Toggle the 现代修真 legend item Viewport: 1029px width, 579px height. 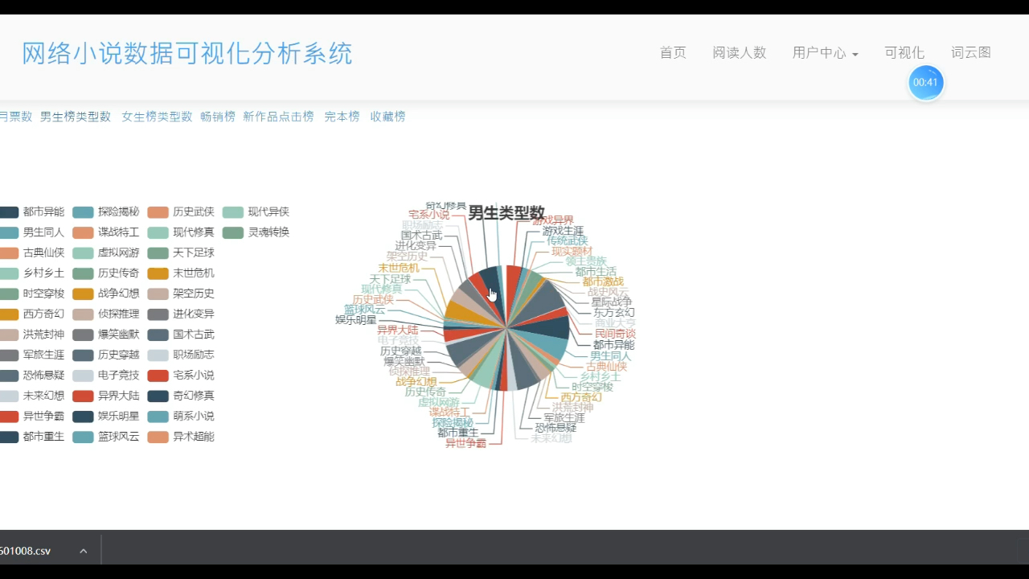click(x=181, y=232)
